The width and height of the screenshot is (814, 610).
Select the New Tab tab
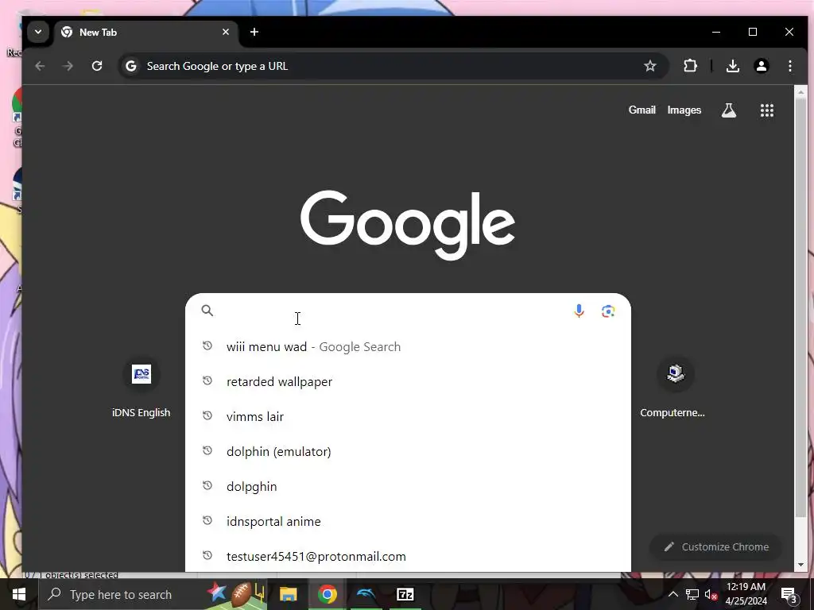coord(145,32)
